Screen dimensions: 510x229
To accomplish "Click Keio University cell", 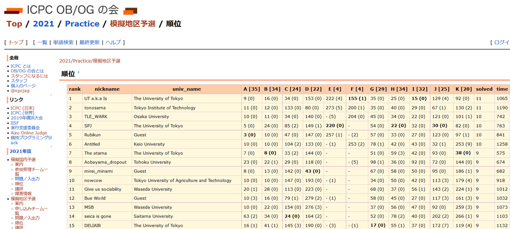I will point(187,144).
